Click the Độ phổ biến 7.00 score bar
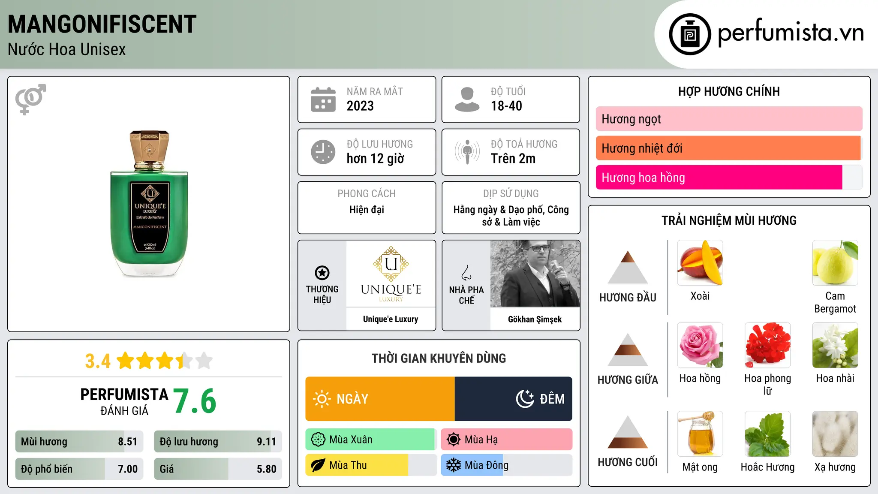This screenshot has width=878, height=494. tap(79, 469)
